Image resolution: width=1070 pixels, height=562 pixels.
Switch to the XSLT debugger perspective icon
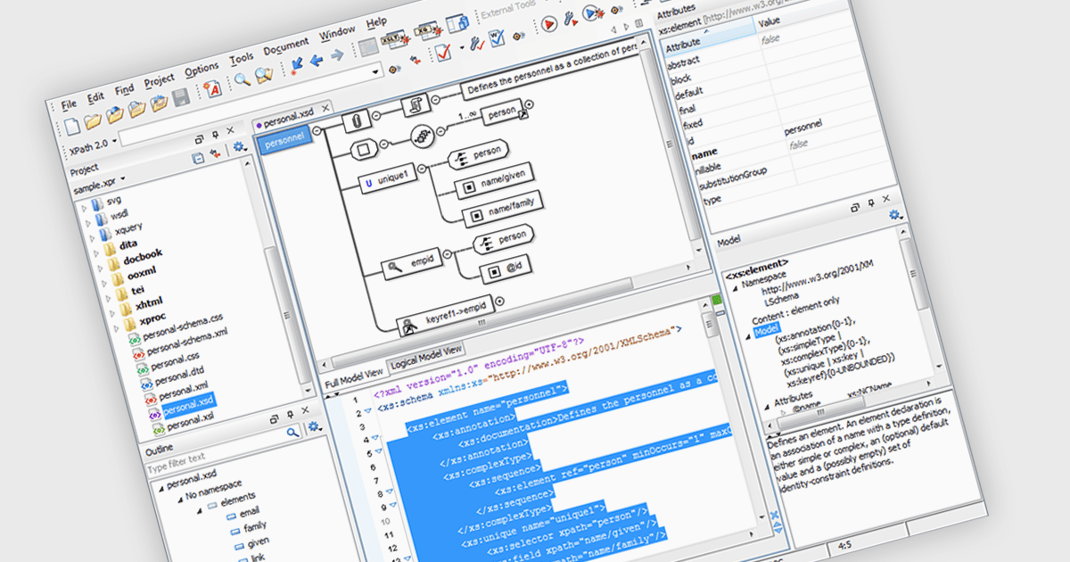[395, 39]
